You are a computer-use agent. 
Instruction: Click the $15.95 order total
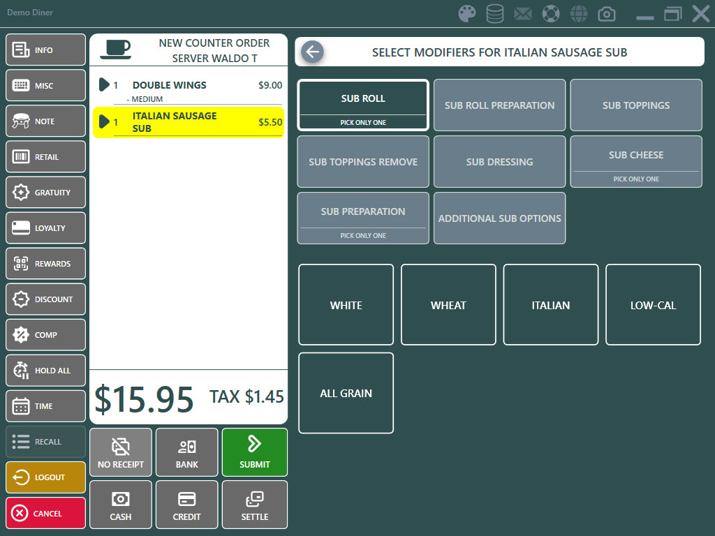click(145, 399)
